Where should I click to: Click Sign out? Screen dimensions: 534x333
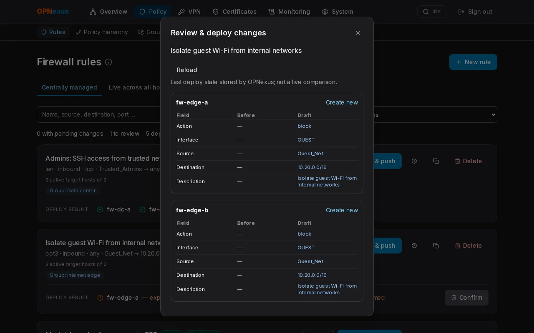(475, 12)
